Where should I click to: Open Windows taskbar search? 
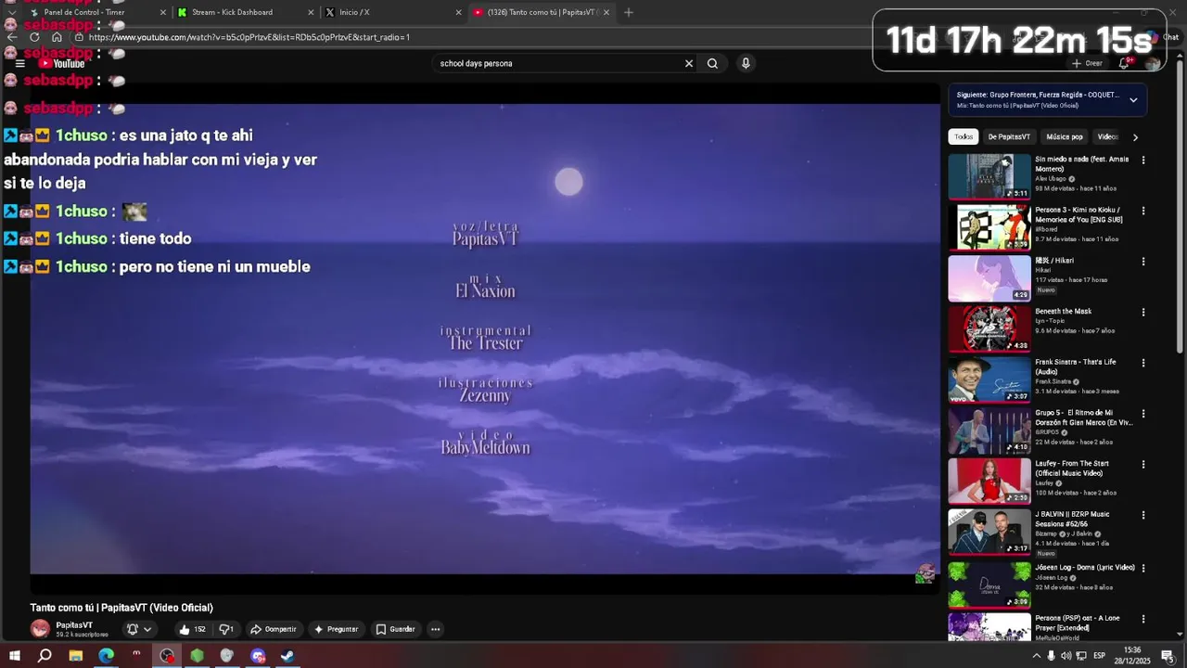(45, 656)
